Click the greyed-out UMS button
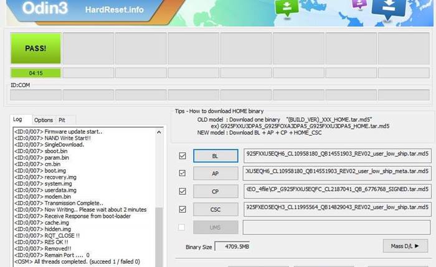The width and height of the screenshot is (436, 267). pos(216,227)
